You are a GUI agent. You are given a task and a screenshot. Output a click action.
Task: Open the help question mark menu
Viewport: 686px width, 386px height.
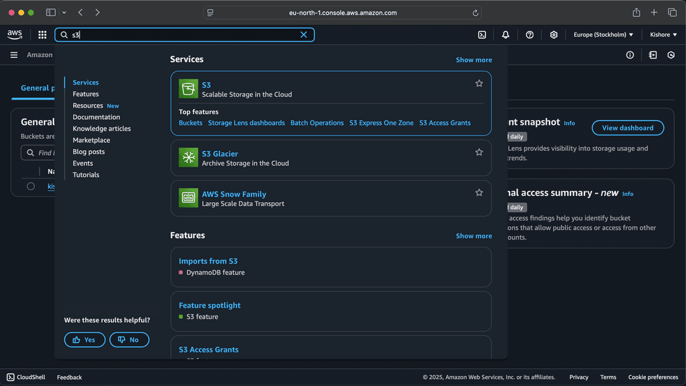tap(530, 35)
